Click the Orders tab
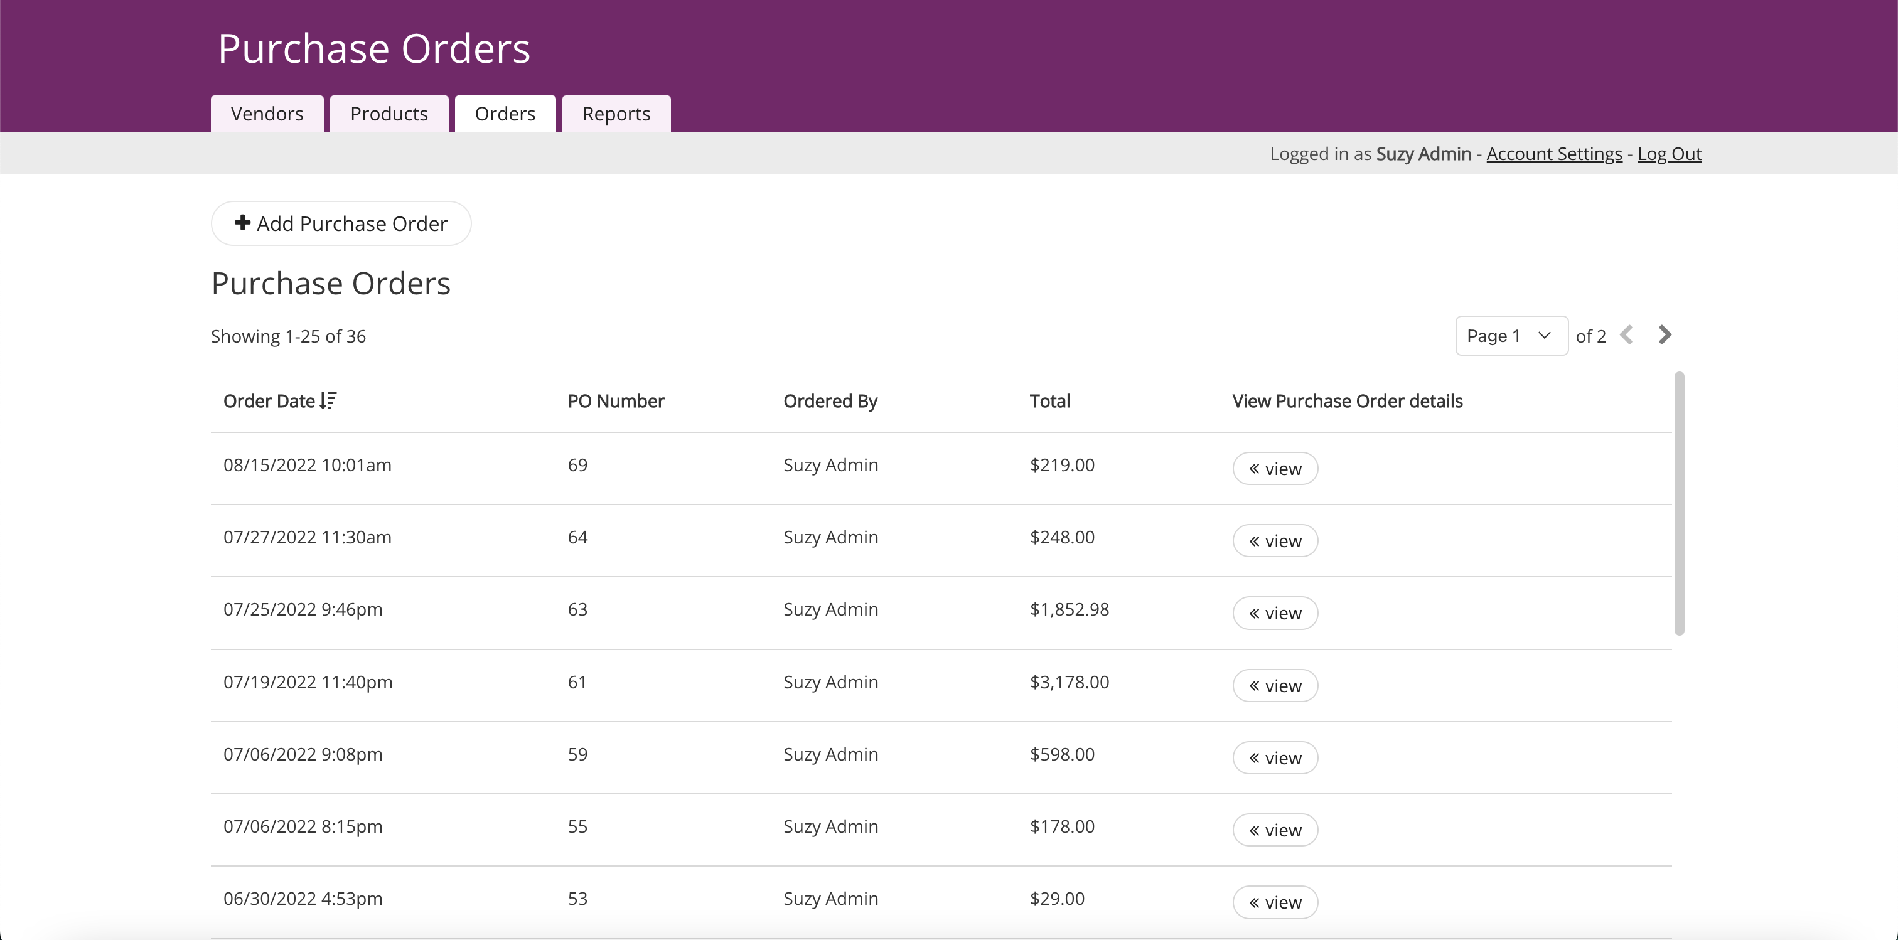The width and height of the screenshot is (1898, 940). [x=505, y=114]
